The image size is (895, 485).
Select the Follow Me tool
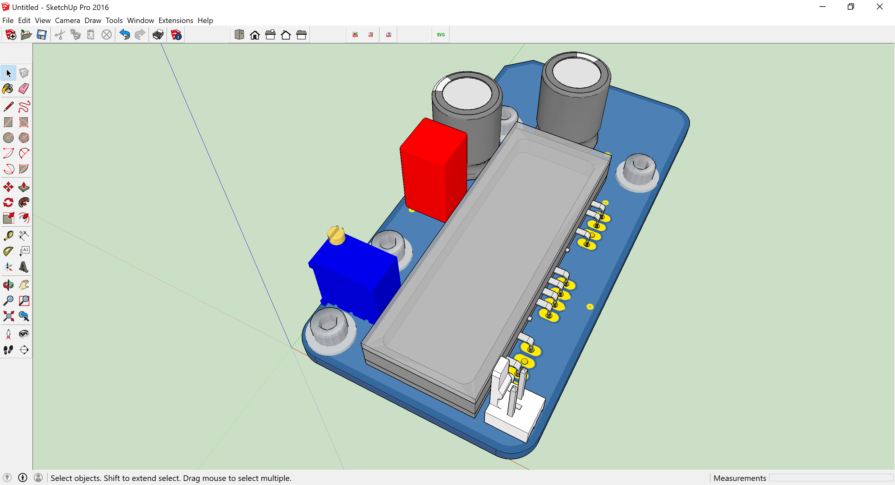[24, 202]
